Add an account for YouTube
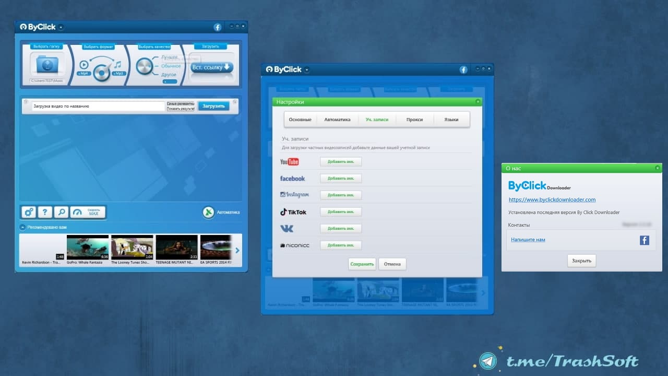The width and height of the screenshot is (668, 376). point(341,162)
